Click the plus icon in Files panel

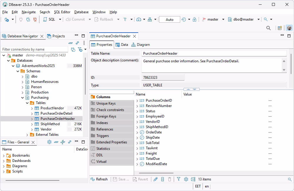(x=63, y=142)
